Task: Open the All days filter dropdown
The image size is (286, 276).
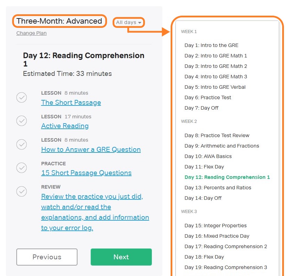Action: 128,22
